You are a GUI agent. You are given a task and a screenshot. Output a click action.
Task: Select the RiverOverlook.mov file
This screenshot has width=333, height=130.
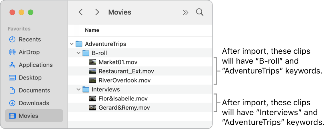point(124,80)
